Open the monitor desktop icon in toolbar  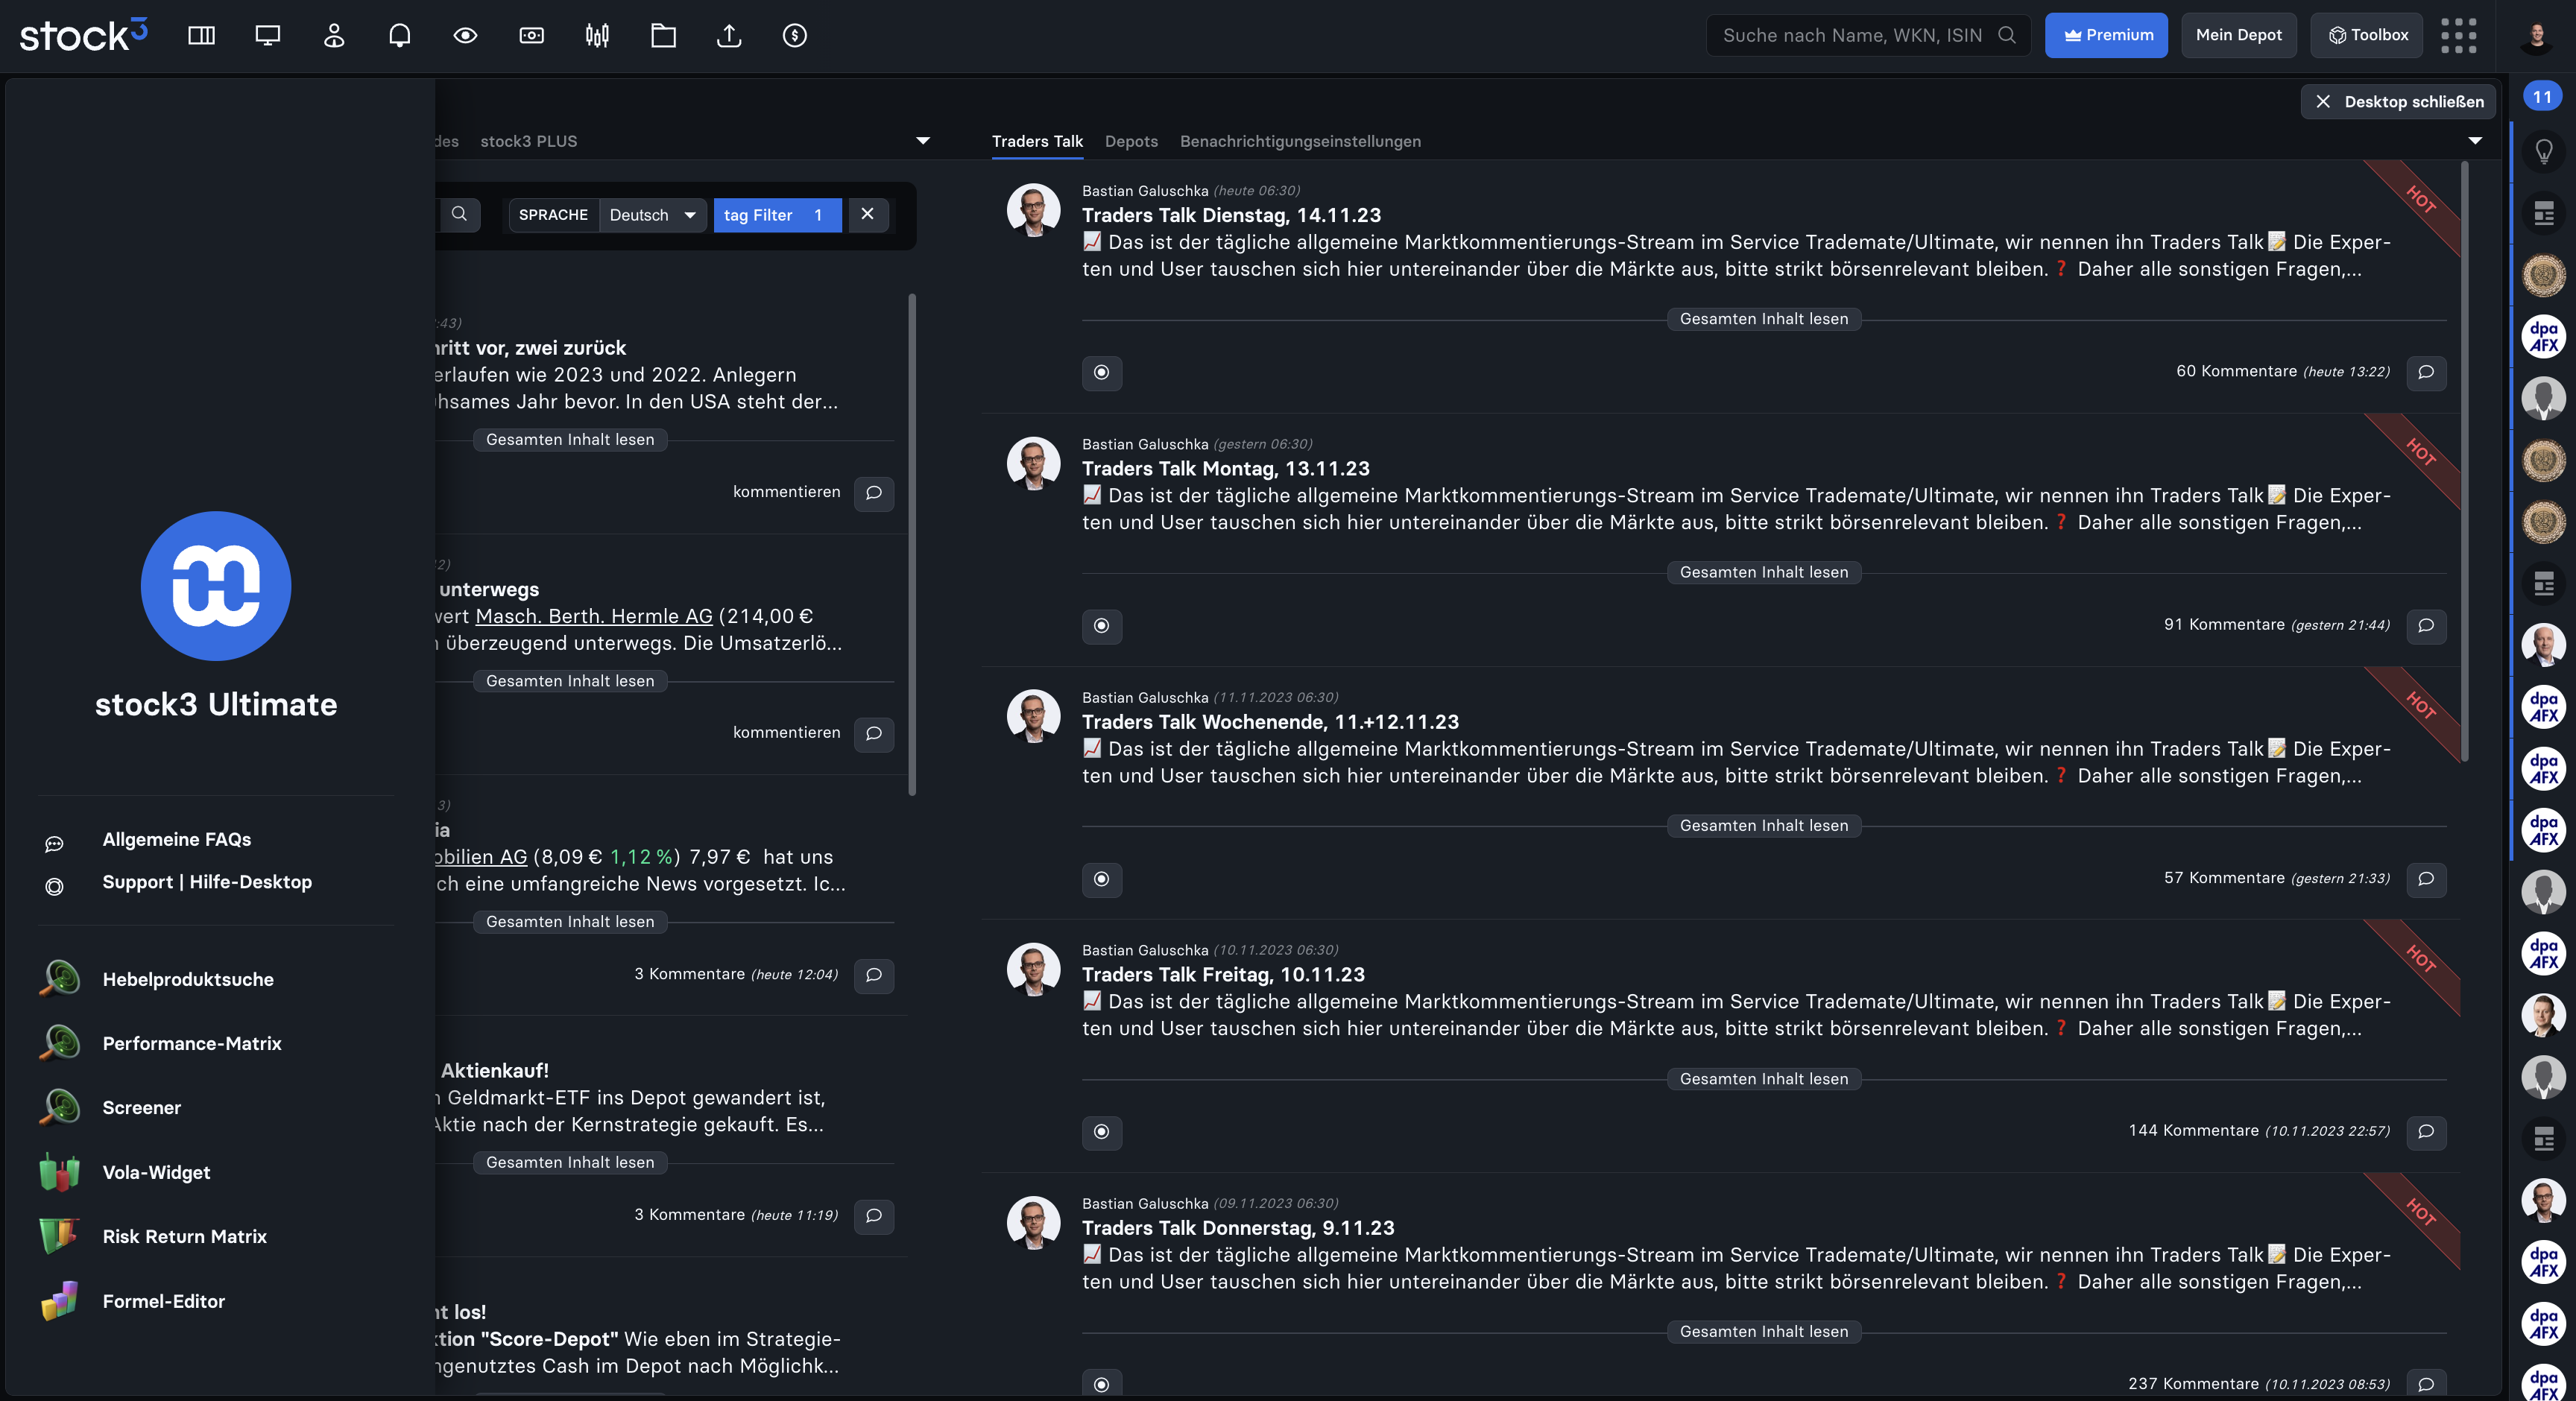pos(267,36)
